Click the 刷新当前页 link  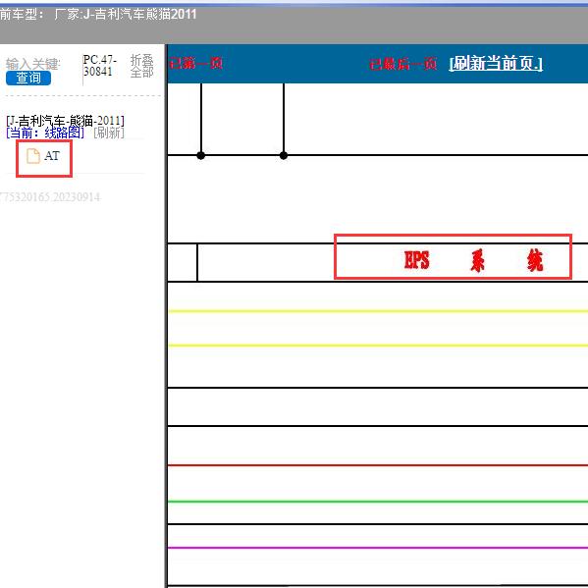496,64
